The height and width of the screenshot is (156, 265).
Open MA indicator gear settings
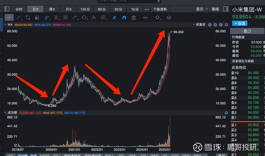coord(226,25)
